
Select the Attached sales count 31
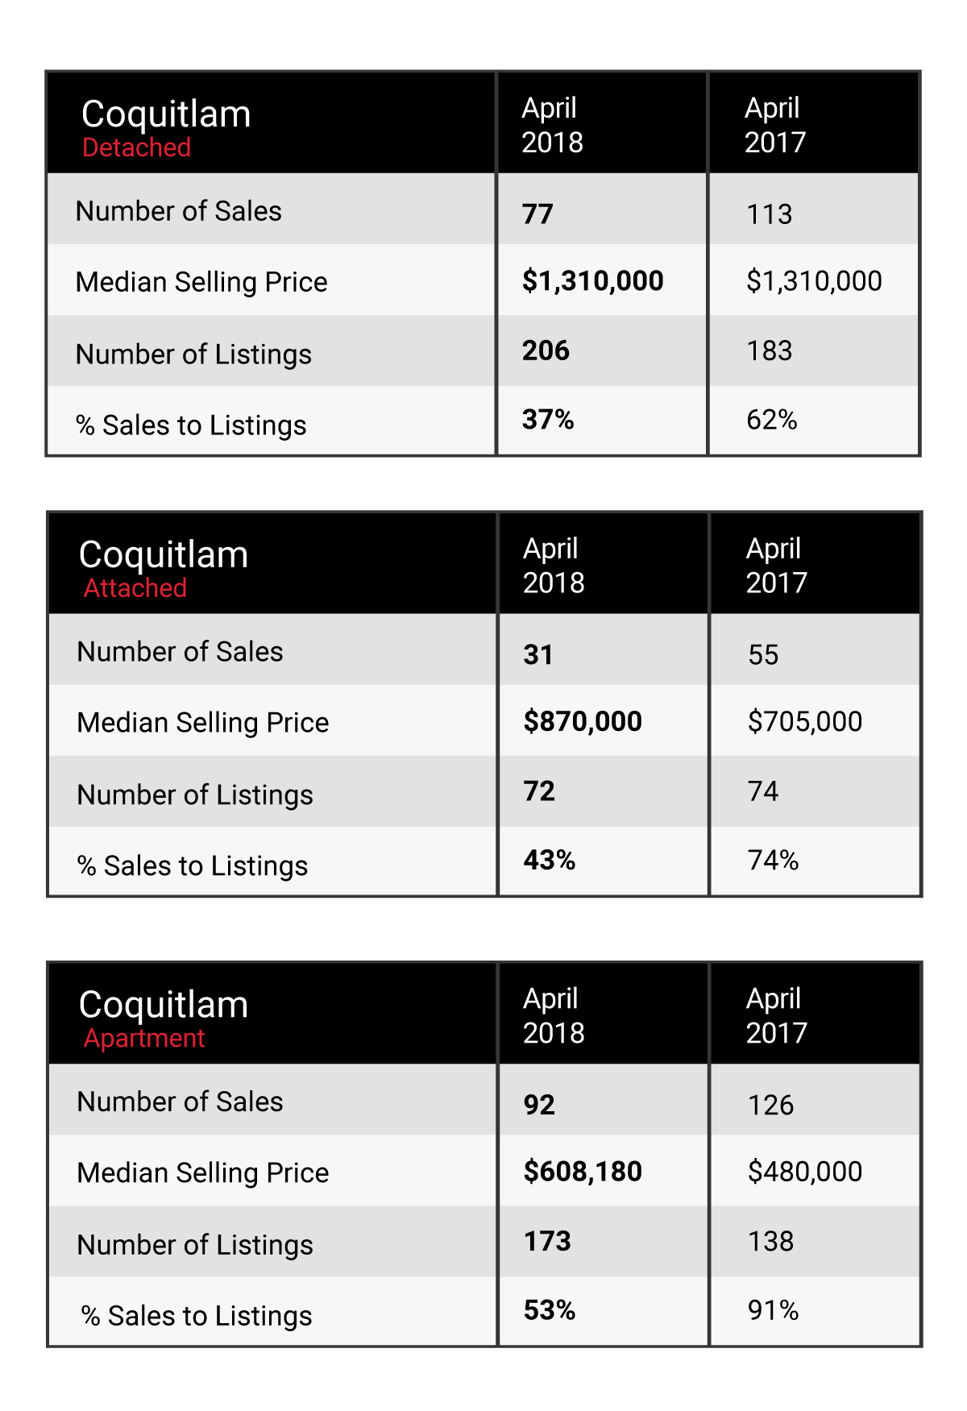pyautogui.click(x=538, y=654)
